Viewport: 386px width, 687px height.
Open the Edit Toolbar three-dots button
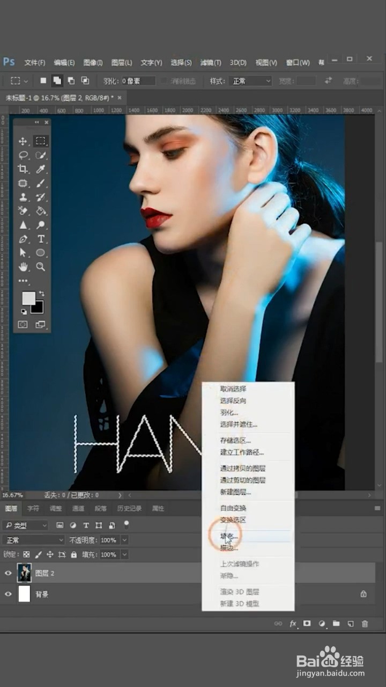coord(23,281)
